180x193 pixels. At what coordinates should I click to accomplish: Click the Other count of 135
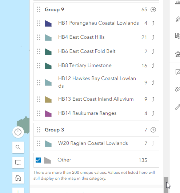pyautogui.click(x=143, y=160)
